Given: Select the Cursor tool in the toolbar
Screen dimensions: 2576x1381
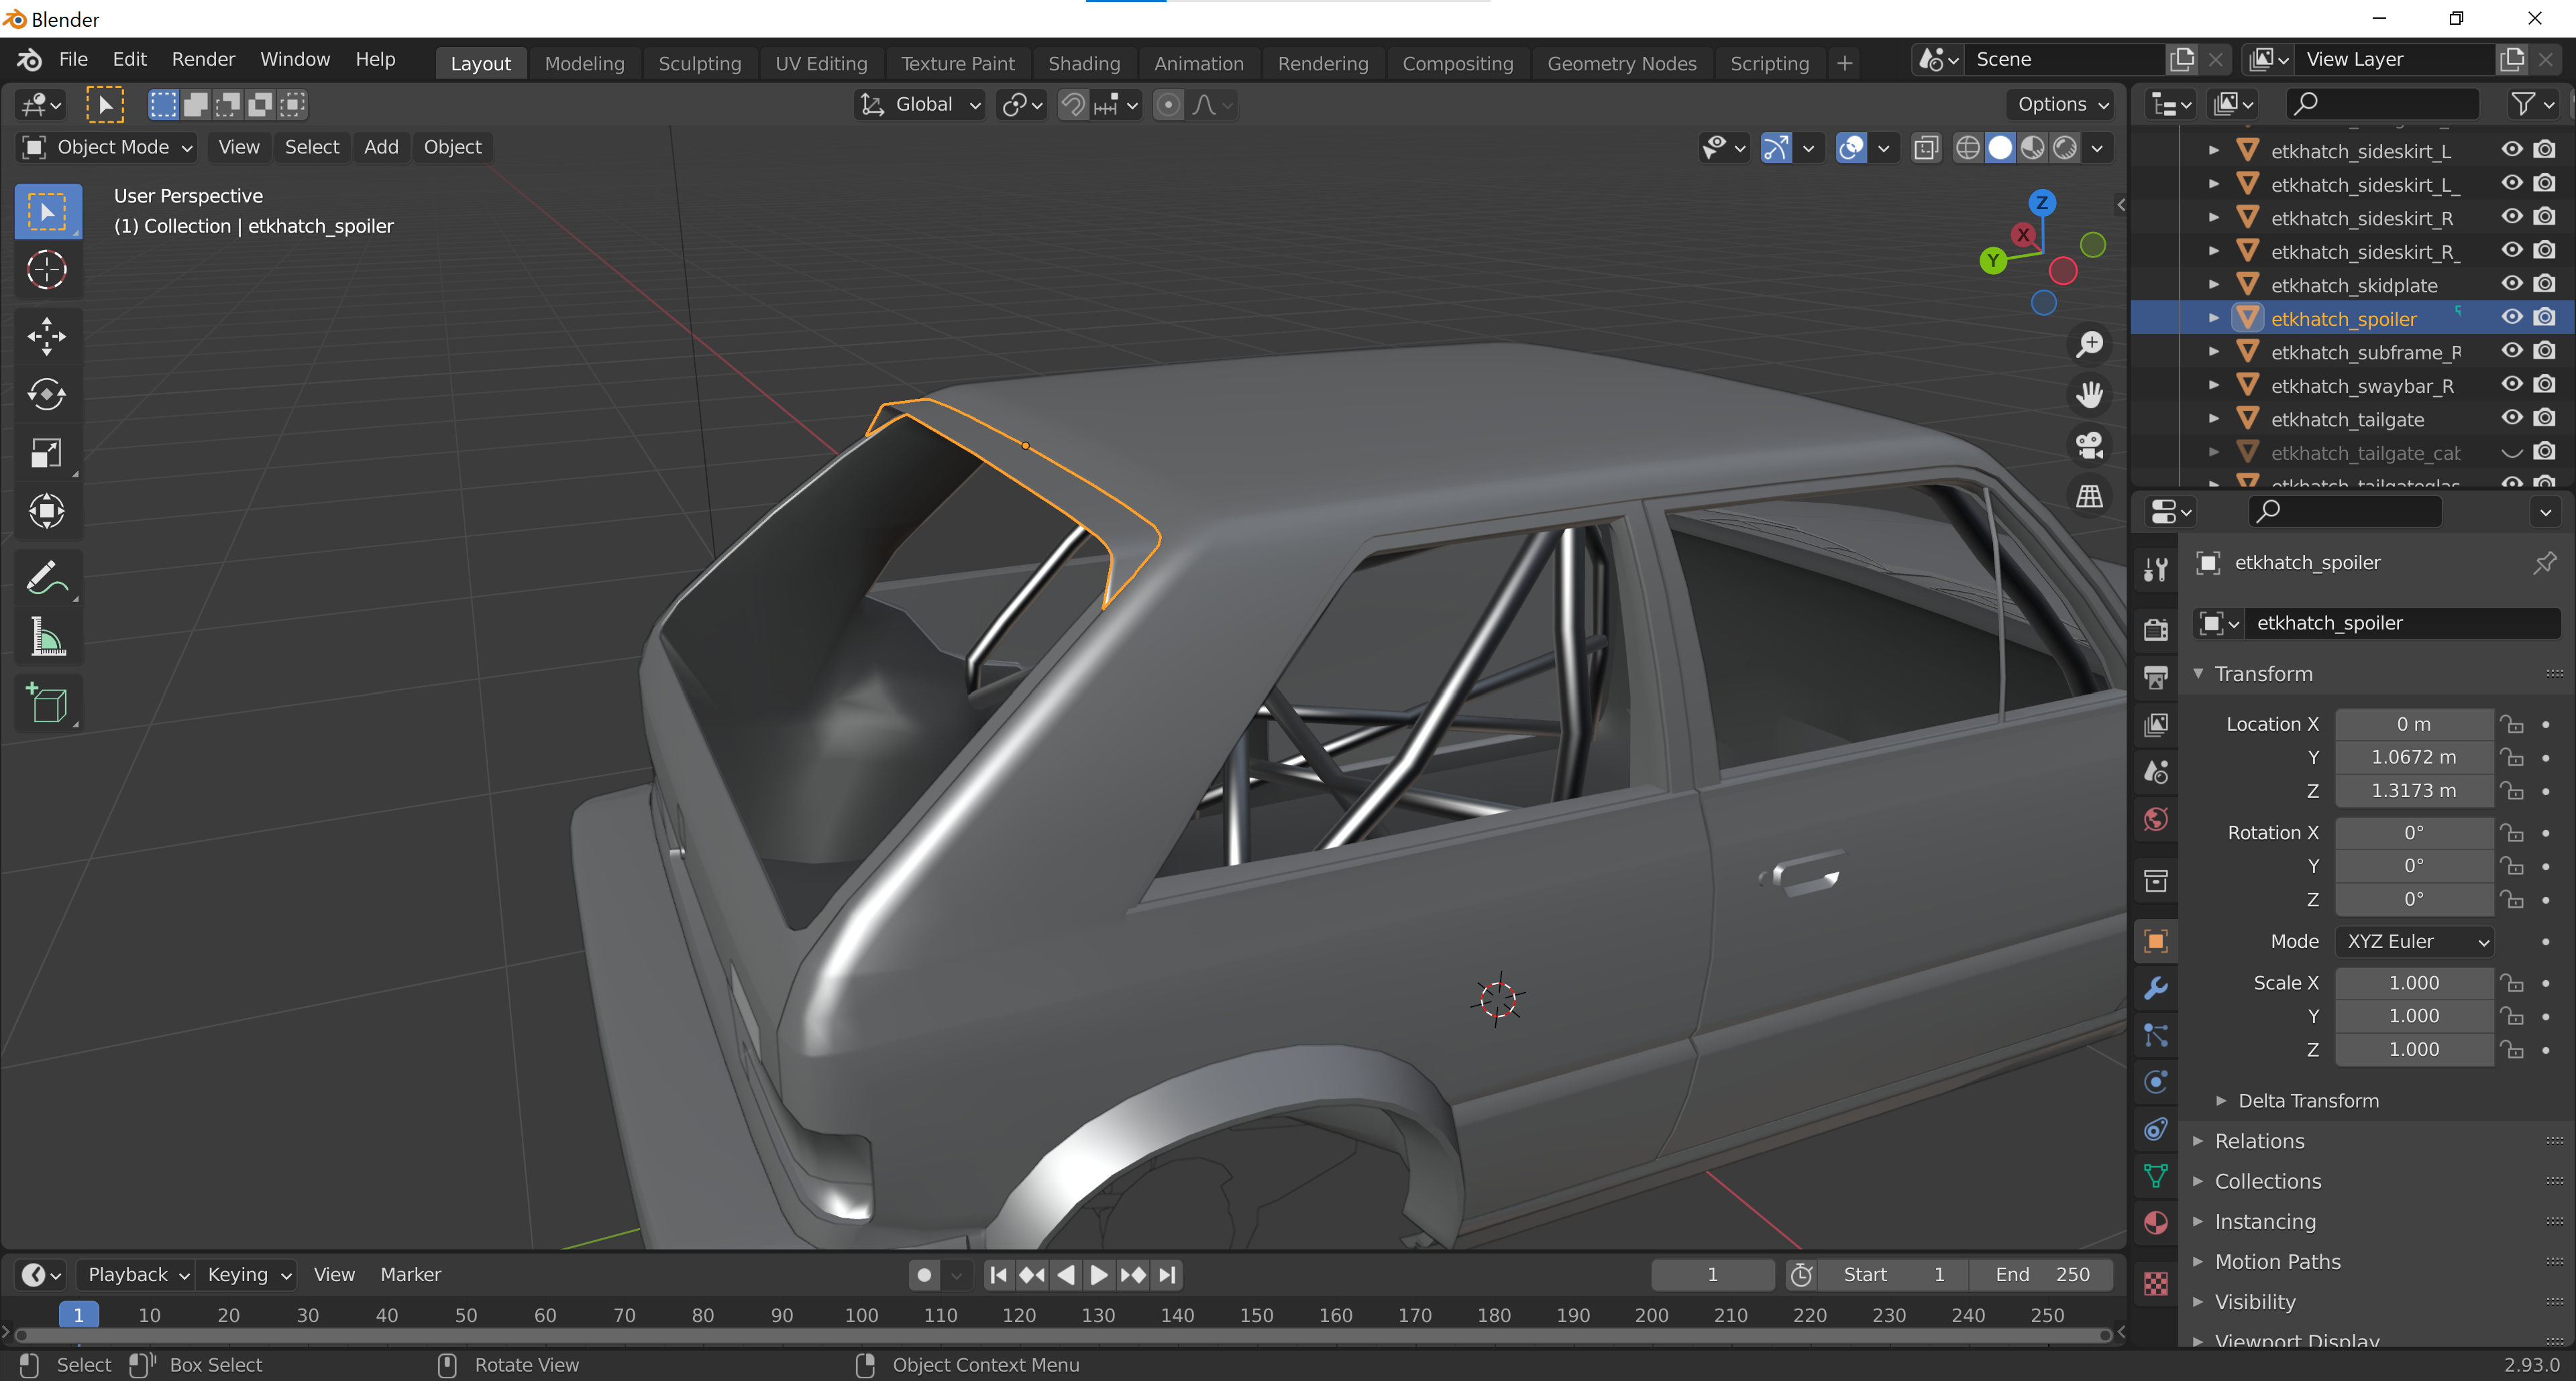Looking at the screenshot, I should [x=46, y=269].
